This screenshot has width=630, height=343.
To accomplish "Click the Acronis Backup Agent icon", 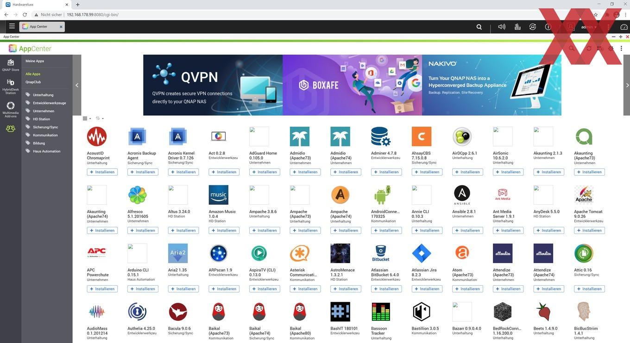I will [137, 137].
